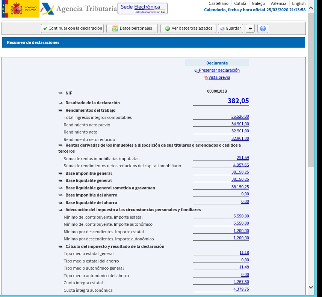This screenshot has height=297, width=322.
Task: Switch language to English
Action: point(299,3)
